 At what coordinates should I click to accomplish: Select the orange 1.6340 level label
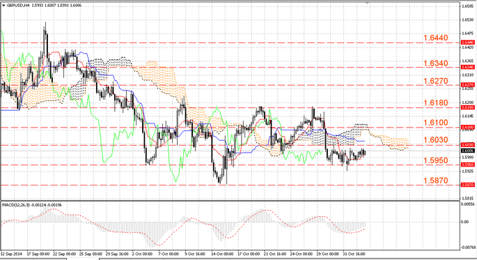coord(436,63)
